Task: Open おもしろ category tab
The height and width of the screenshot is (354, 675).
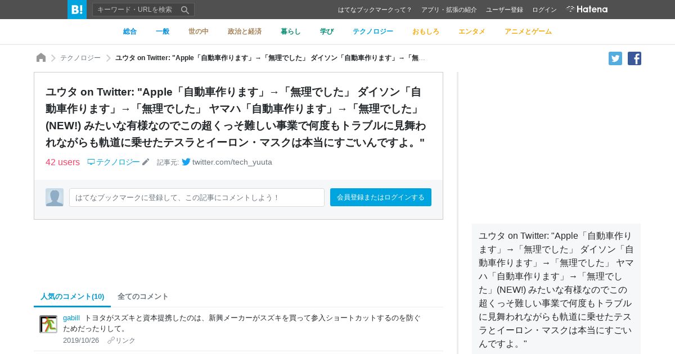Action: coord(426,31)
